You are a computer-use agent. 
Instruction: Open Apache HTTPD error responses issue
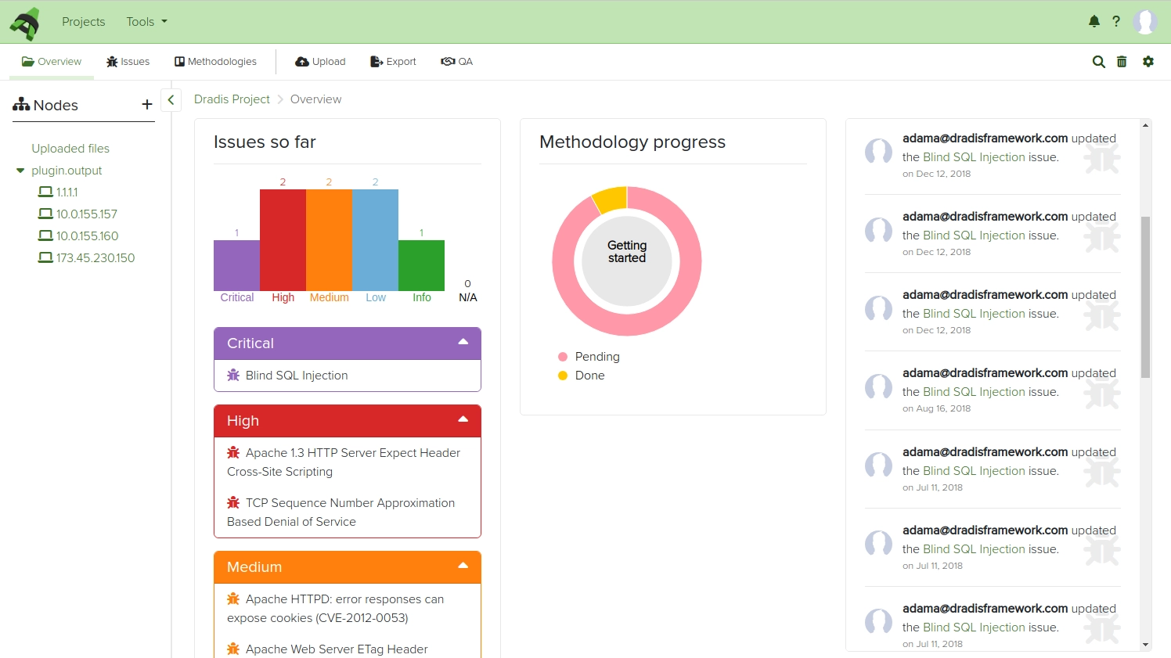click(x=336, y=609)
